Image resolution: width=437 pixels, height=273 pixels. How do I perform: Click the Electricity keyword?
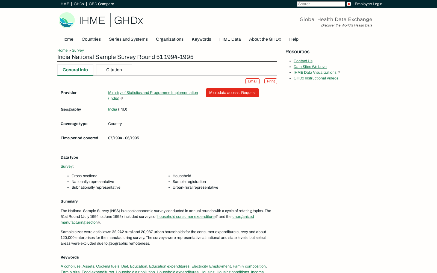[x=199, y=266]
